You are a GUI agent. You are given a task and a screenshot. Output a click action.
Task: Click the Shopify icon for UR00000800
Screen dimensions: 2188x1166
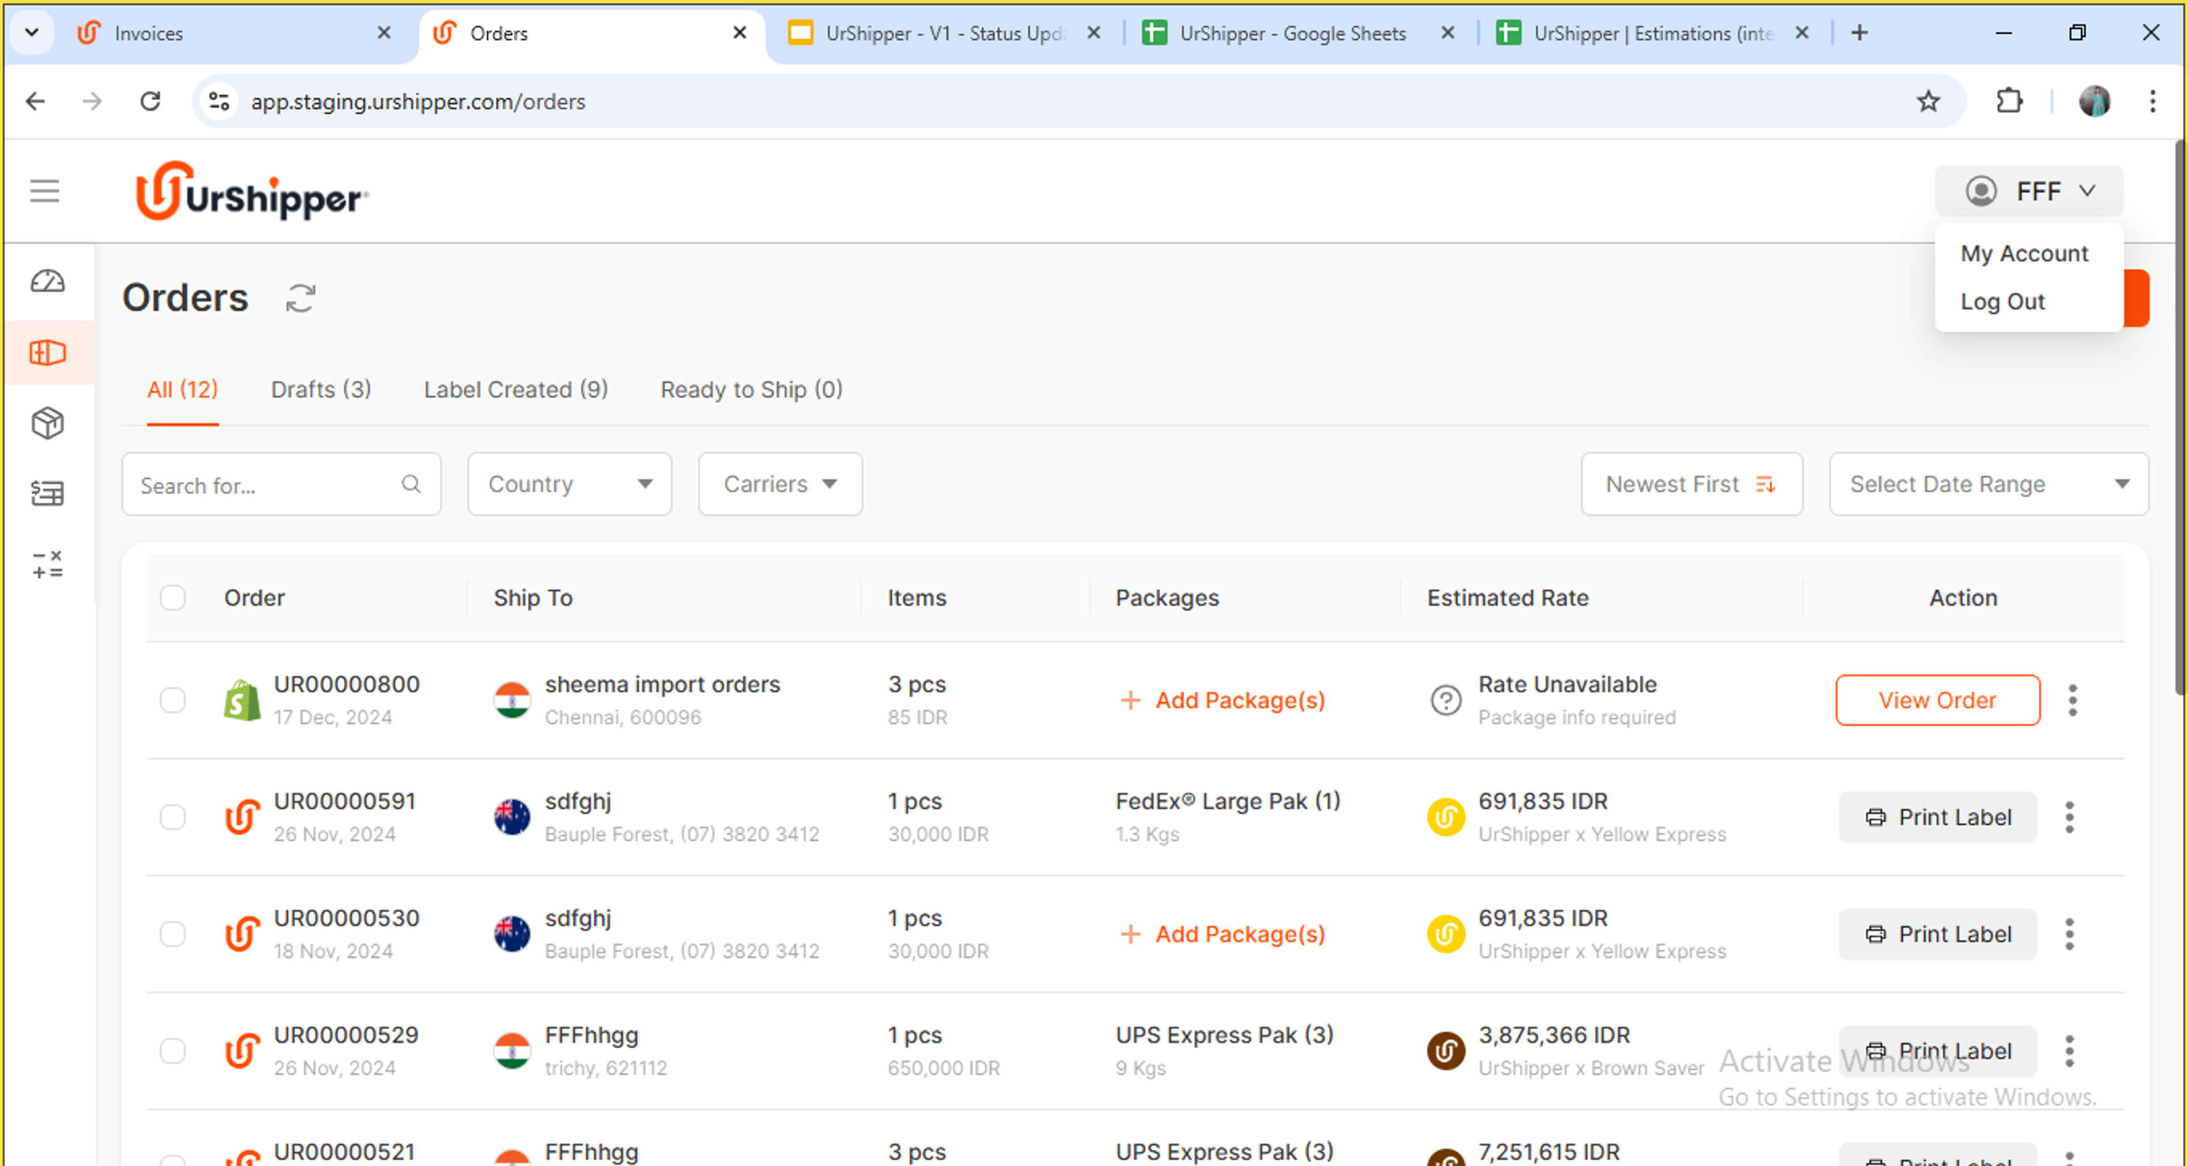pos(242,701)
